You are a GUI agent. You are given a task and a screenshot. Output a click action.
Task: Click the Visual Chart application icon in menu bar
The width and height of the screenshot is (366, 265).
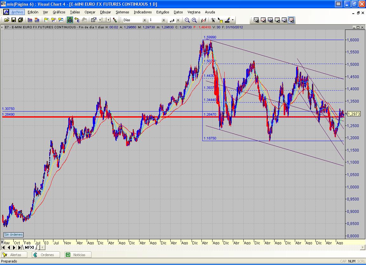pos(6,12)
